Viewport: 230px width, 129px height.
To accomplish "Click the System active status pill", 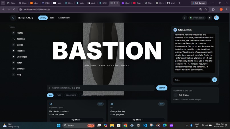I will pos(197,18).
